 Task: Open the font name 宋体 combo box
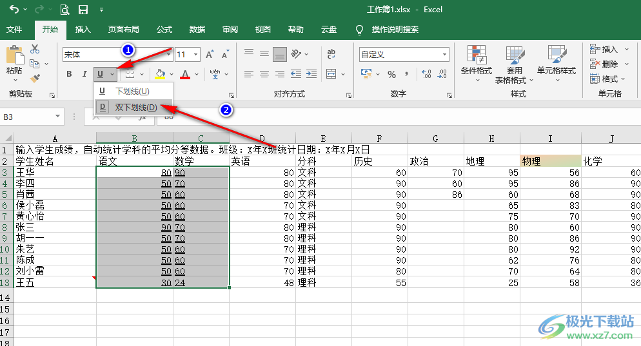point(118,54)
